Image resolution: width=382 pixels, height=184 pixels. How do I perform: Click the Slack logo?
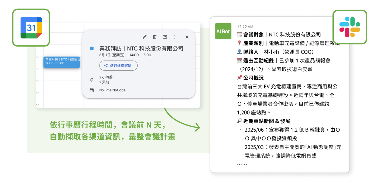point(350,27)
